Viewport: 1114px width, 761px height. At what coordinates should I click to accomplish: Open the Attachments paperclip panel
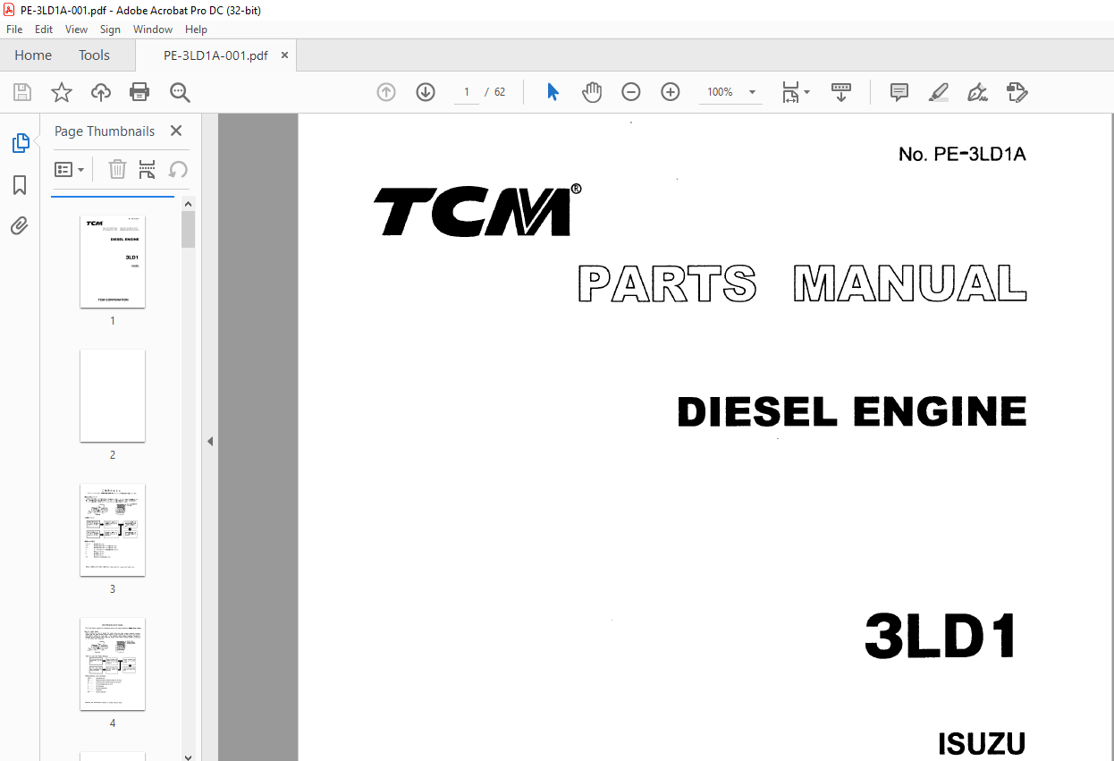(20, 225)
